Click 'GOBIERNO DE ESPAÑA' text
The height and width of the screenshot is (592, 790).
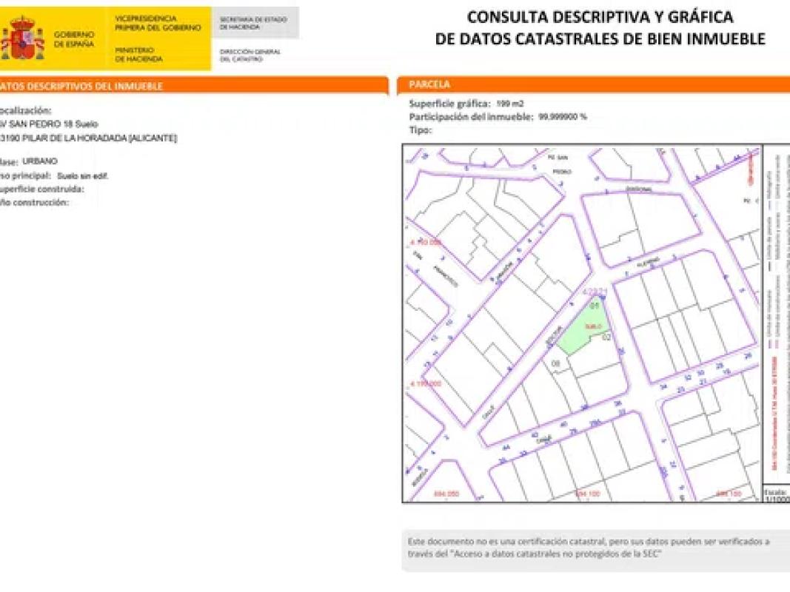(x=74, y=39)
